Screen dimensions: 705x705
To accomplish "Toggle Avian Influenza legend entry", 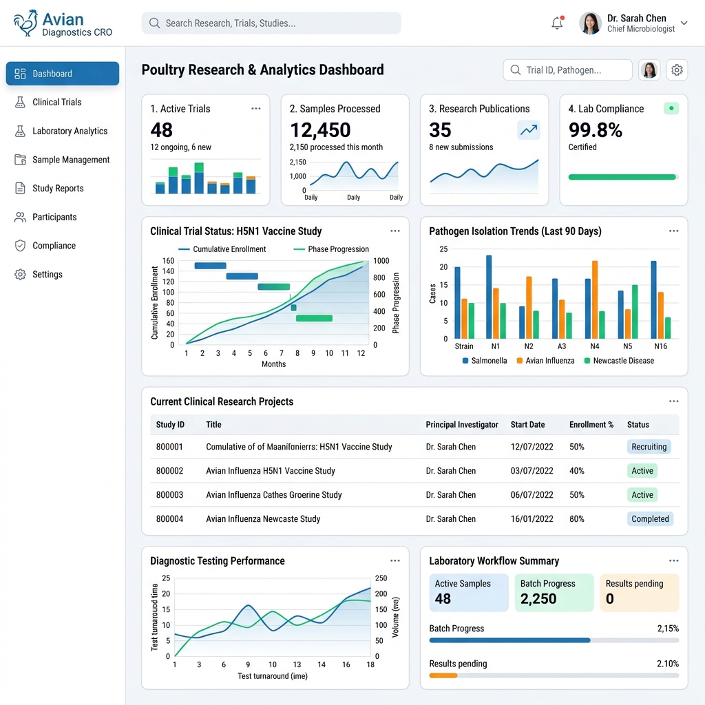I will click(545, 361).
